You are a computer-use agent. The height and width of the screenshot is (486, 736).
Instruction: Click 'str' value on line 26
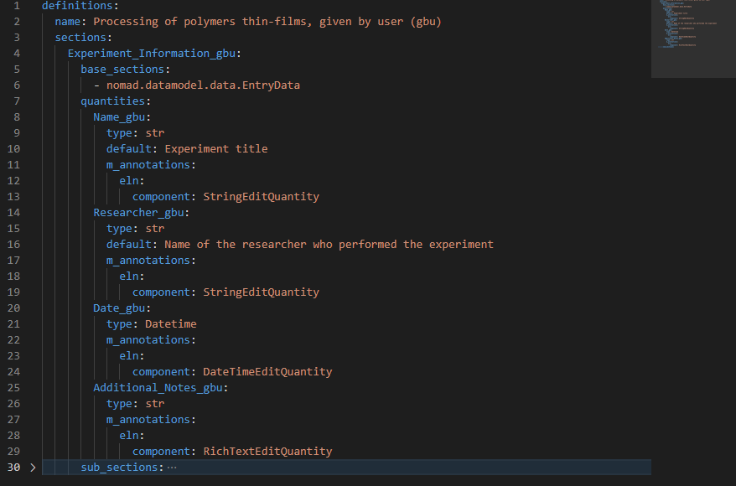pos(155,404)
